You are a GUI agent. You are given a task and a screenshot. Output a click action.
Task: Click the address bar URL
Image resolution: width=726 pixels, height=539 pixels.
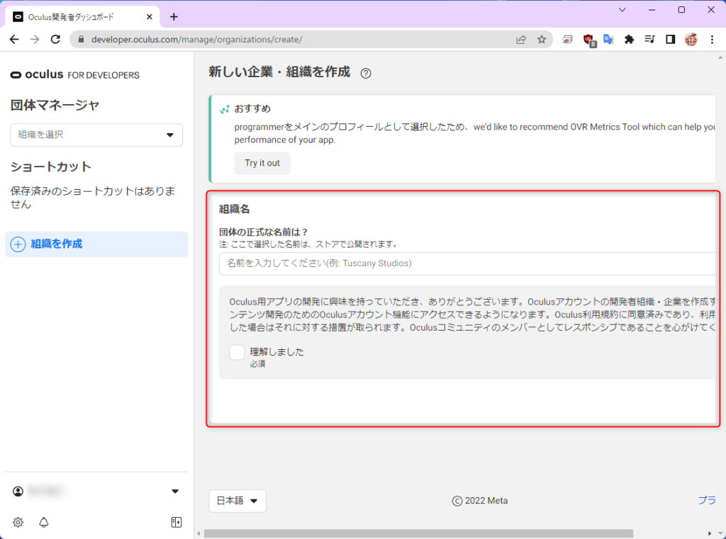point(197,40)
